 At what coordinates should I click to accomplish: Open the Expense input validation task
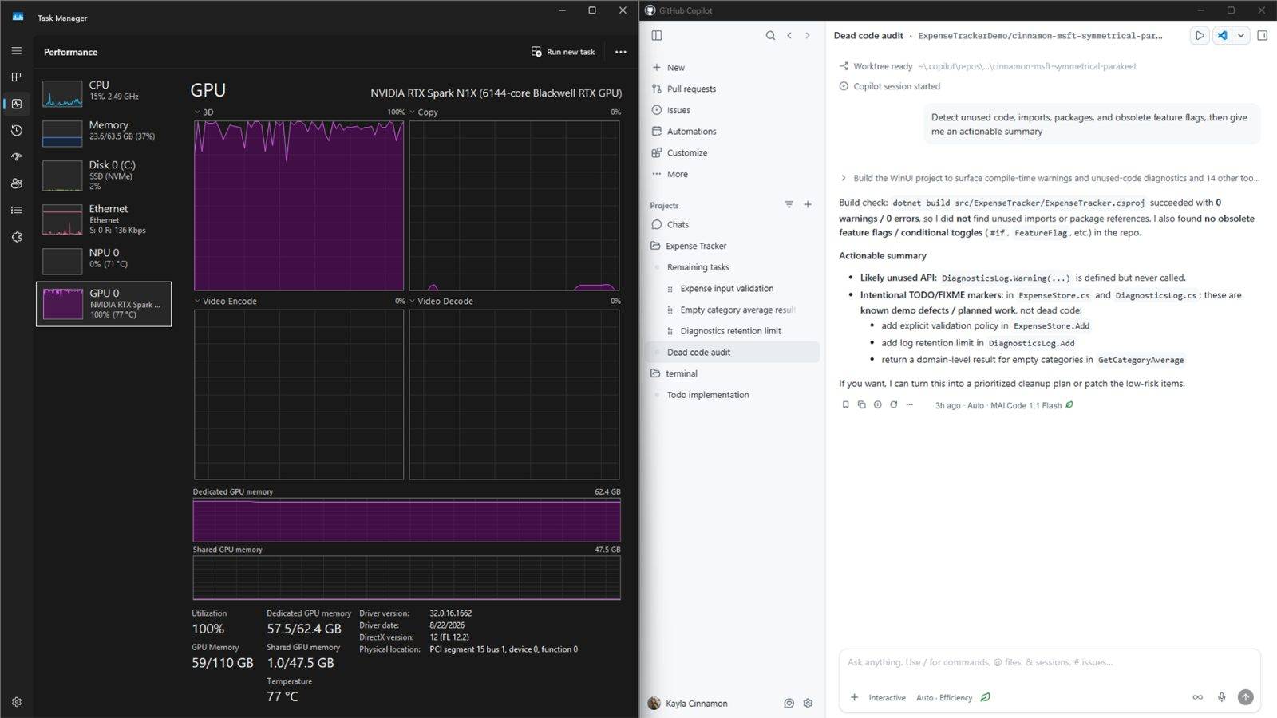[726, 289]
